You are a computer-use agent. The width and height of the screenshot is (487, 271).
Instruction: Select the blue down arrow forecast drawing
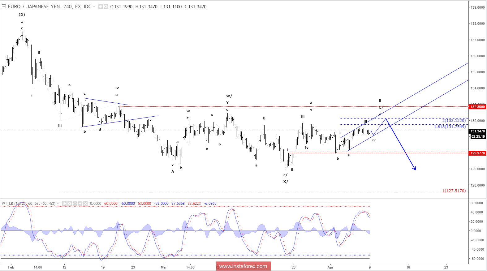(401, 144)
